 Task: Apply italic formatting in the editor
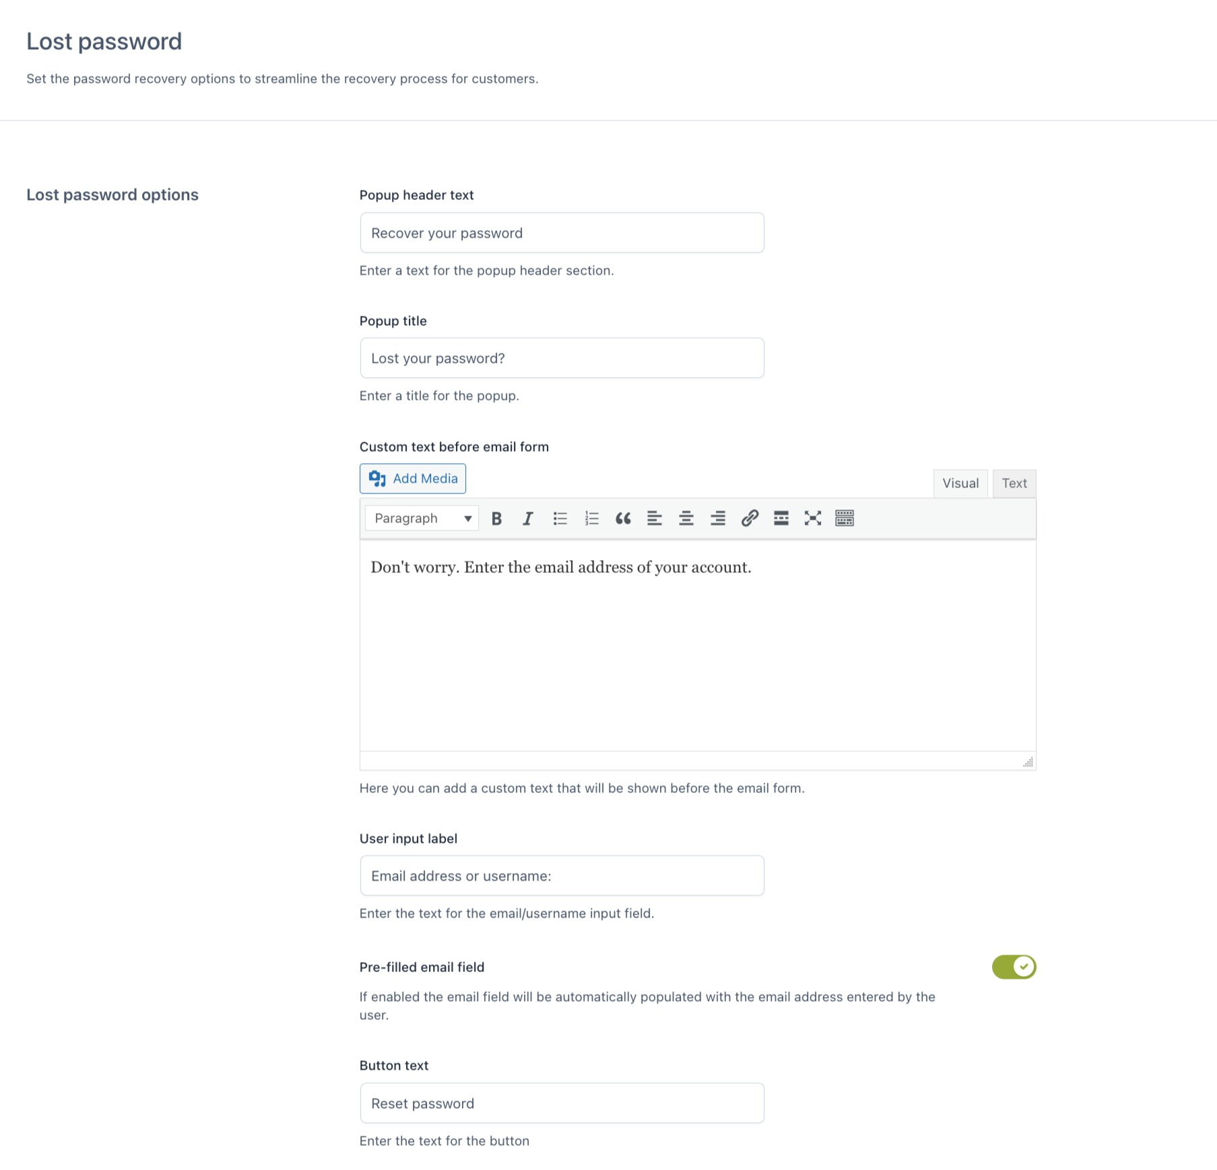point(528,518)
